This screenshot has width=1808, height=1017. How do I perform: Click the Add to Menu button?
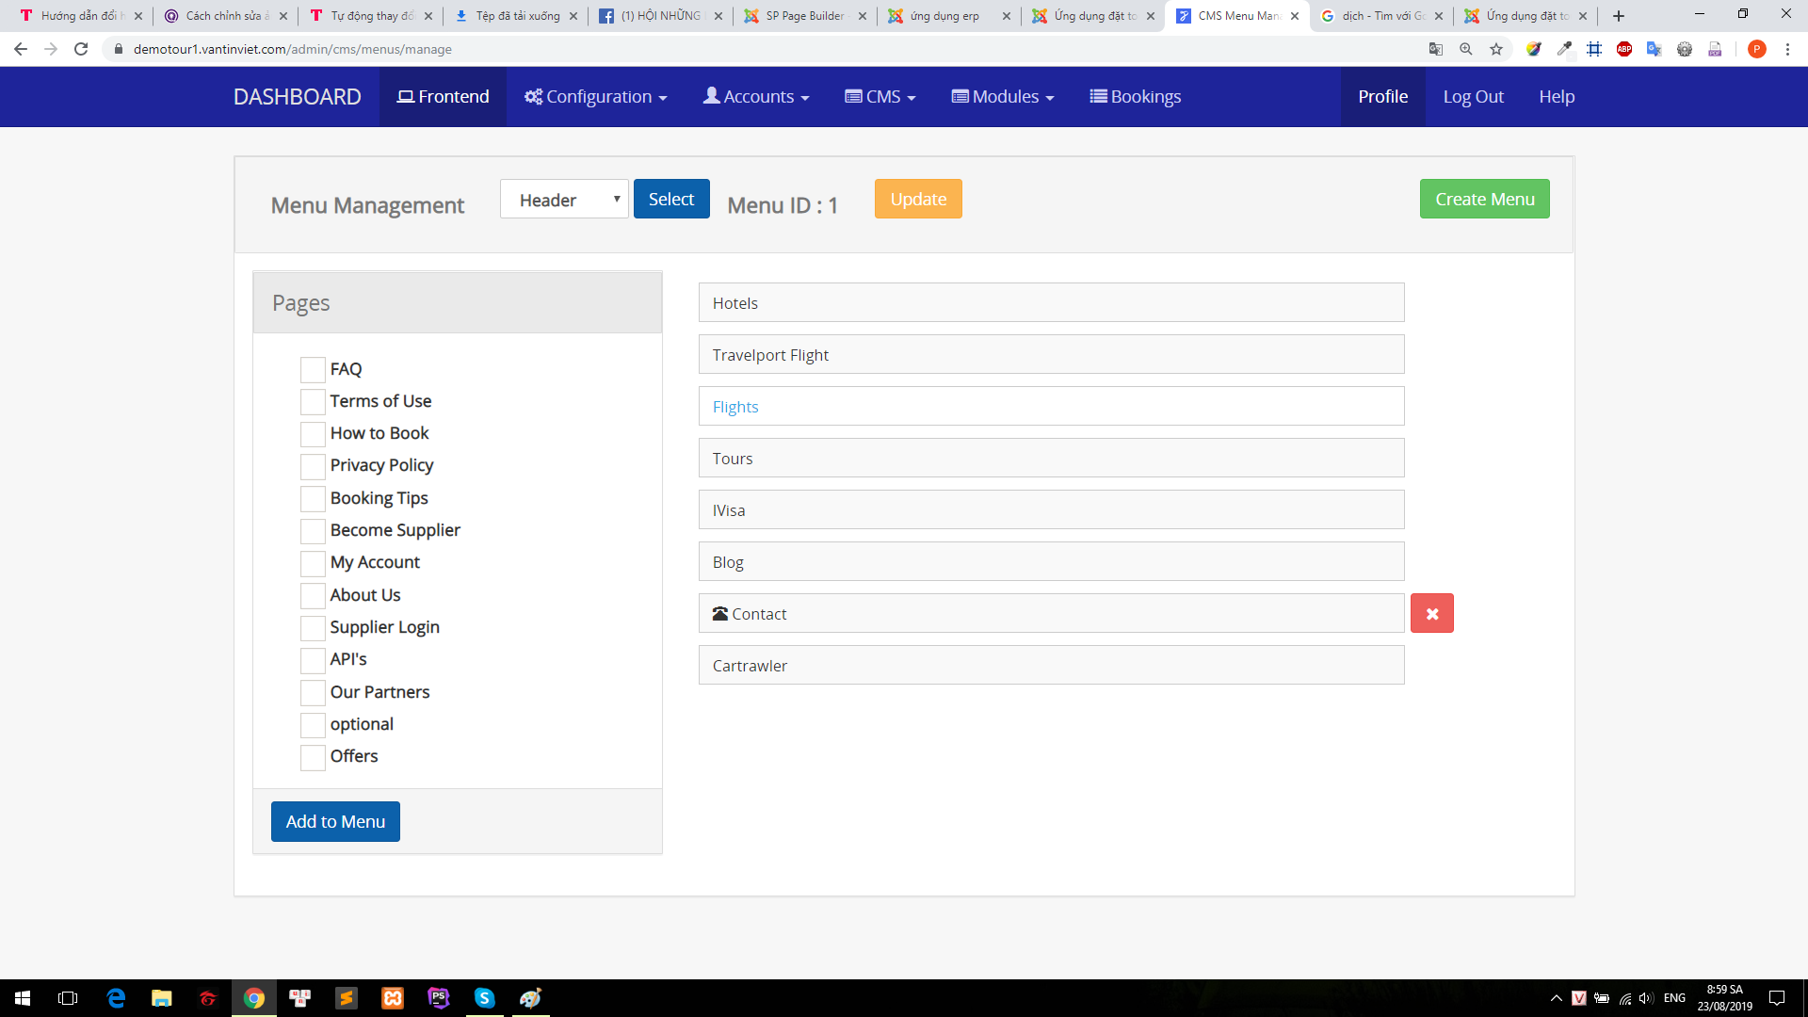point(335,821)
